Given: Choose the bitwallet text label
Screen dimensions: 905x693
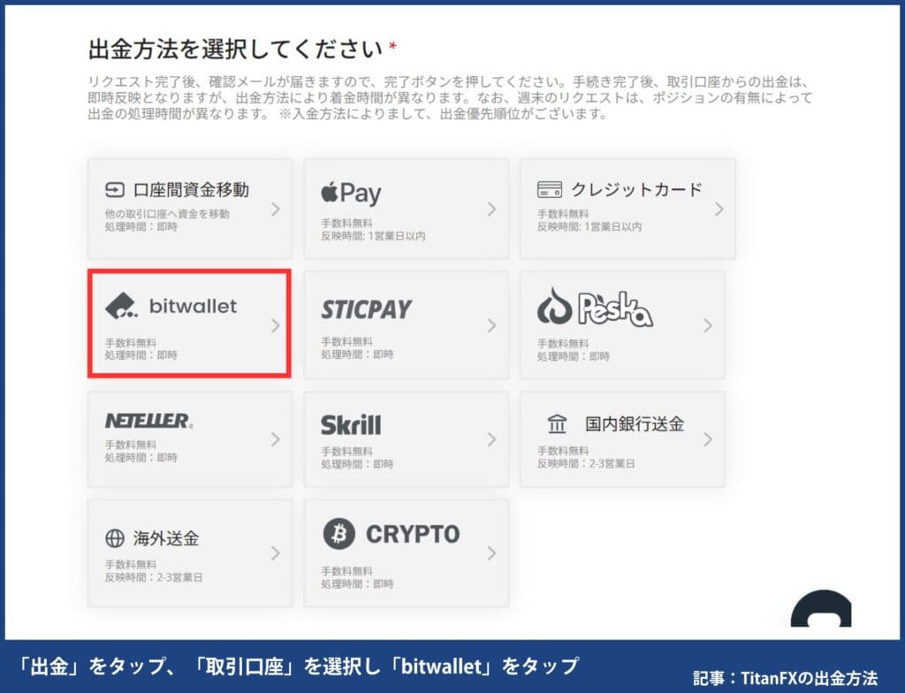Looking at the screenshot, I should tap(194, 306).
